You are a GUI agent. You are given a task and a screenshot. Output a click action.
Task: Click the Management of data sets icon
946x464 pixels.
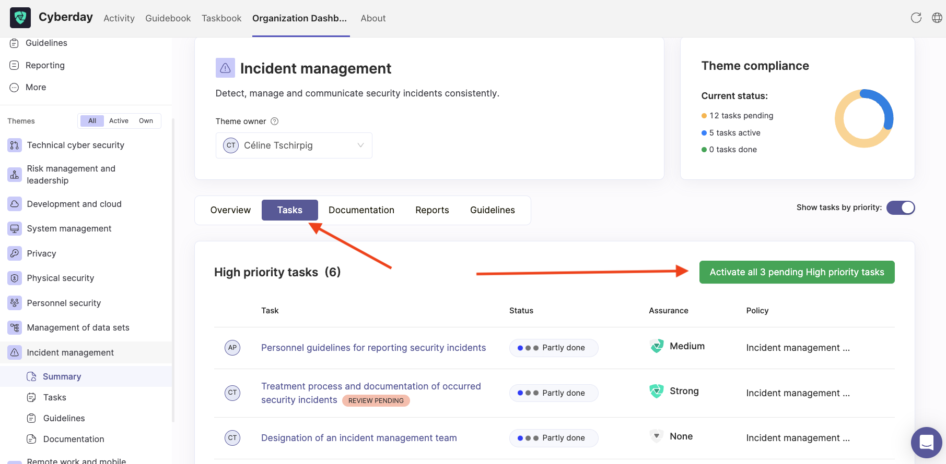pyautogui.click(x=15, y=327)
